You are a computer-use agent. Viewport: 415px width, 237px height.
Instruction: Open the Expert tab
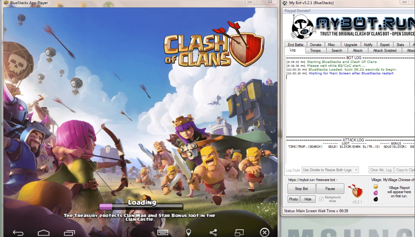click(385, 45)
